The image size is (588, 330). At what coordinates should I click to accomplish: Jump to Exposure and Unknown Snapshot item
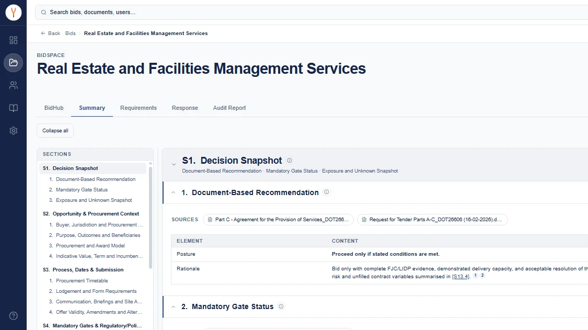(94, 200)
